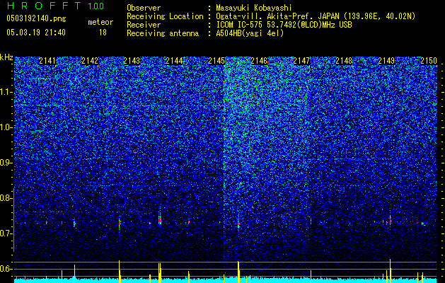Click the date stamp 05.03.19 21:40
The height and width of the screenshot is (283, 445).
click(36, 33)
